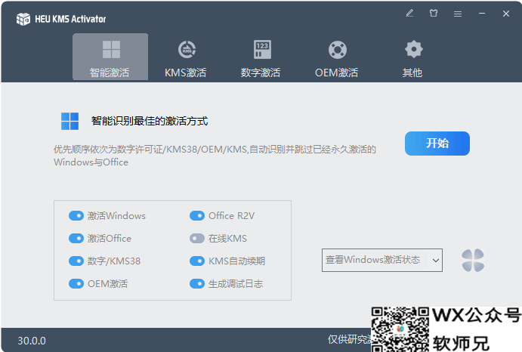Disable the 数字/KMS38 switch
This screenshot has height=352, width=522.
click(76, 261)
